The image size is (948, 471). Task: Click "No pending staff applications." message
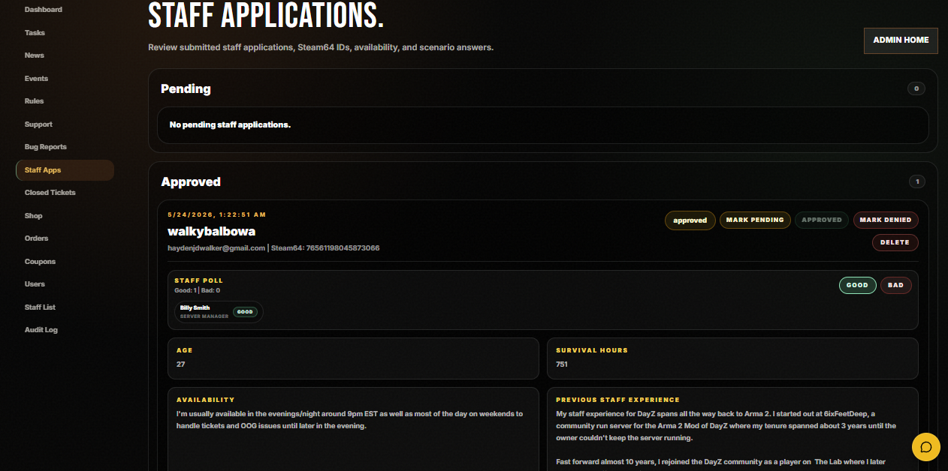point(230,124)
